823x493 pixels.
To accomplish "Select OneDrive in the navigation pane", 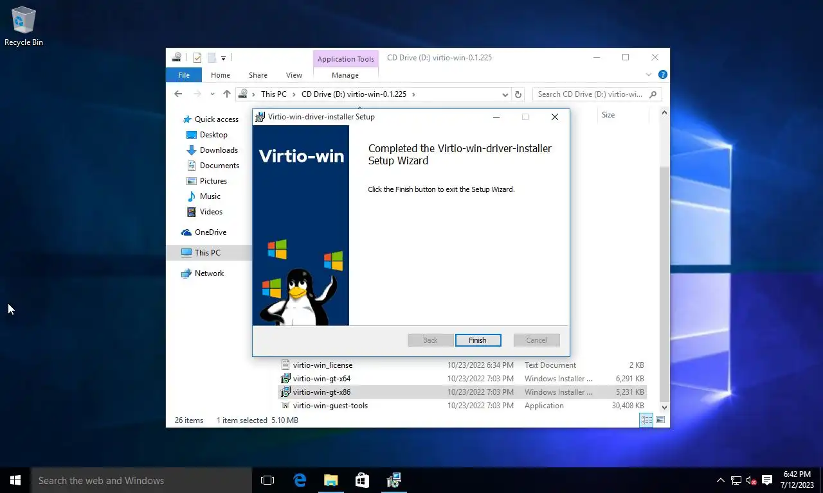I will pos(210,232).
